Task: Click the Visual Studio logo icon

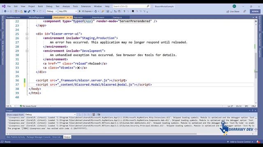Action: pyautogui.click(x=4, y=7)
